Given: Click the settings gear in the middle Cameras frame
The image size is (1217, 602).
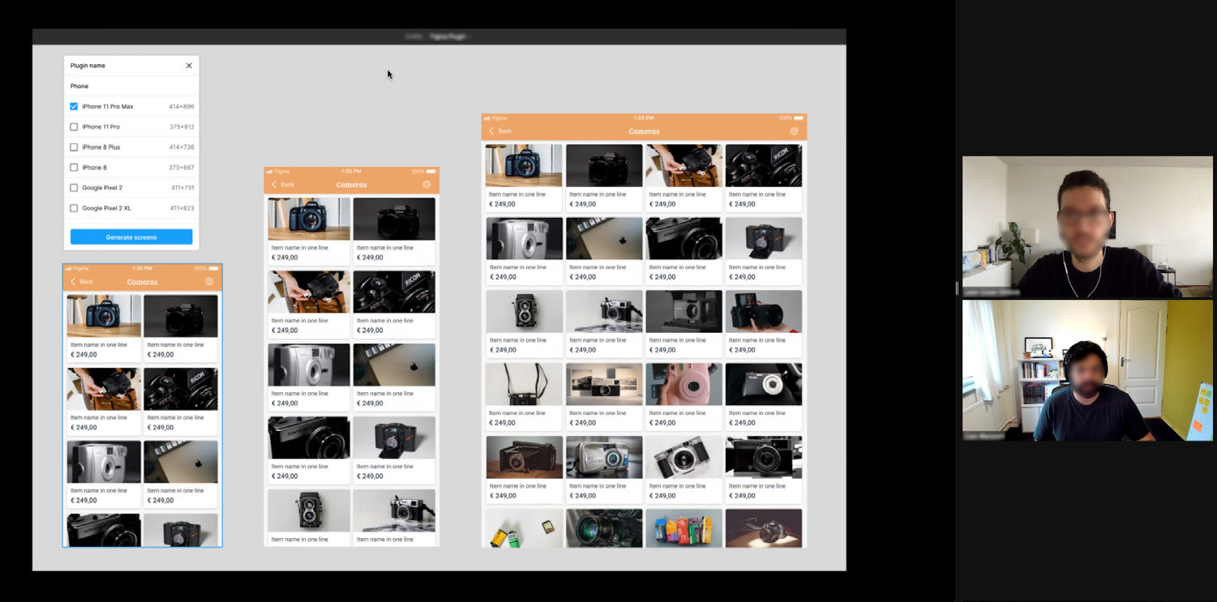Looking at the screenshot, I should 426,185.
